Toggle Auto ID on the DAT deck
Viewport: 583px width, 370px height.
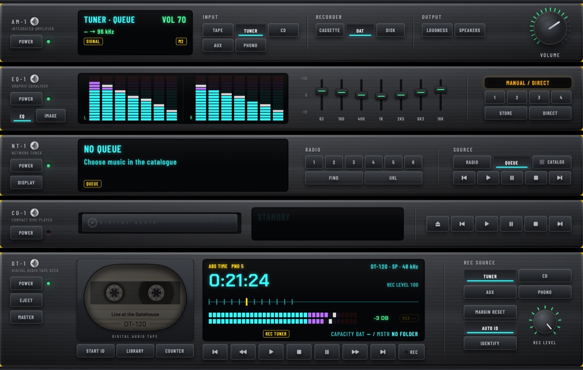(490, 328)
